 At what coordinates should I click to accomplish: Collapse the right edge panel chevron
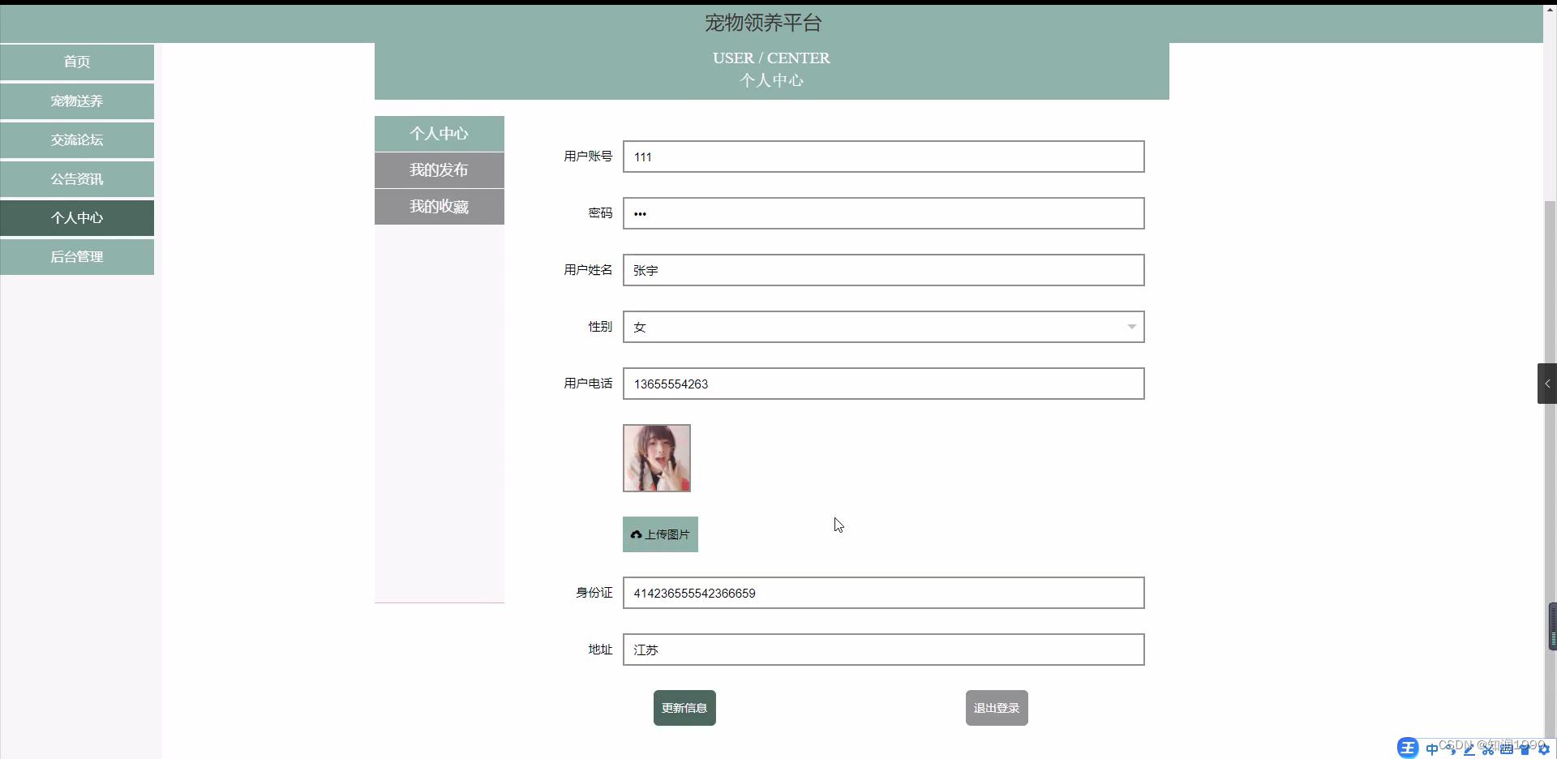[1547, 383]
